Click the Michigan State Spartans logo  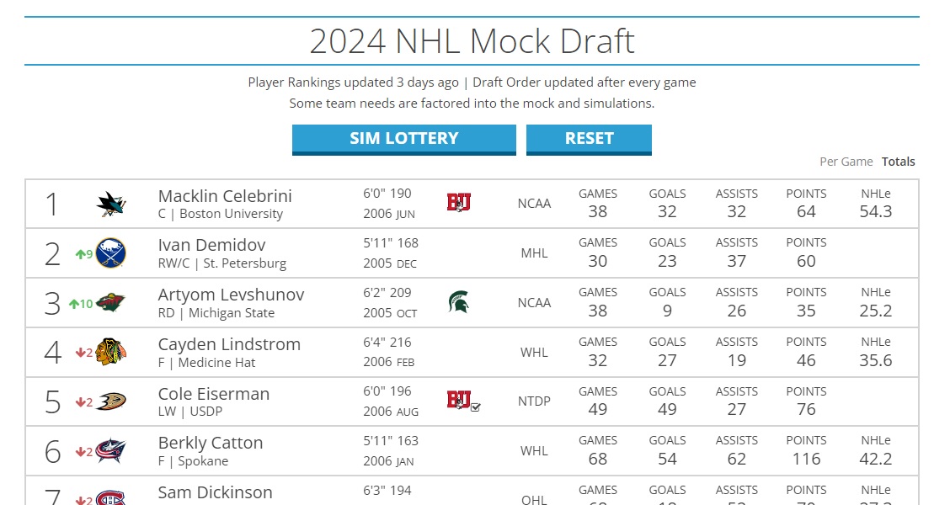click(x=459, y=302)
